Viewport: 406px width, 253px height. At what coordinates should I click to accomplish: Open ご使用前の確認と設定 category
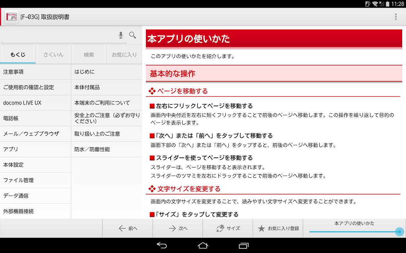click(36, 87)
